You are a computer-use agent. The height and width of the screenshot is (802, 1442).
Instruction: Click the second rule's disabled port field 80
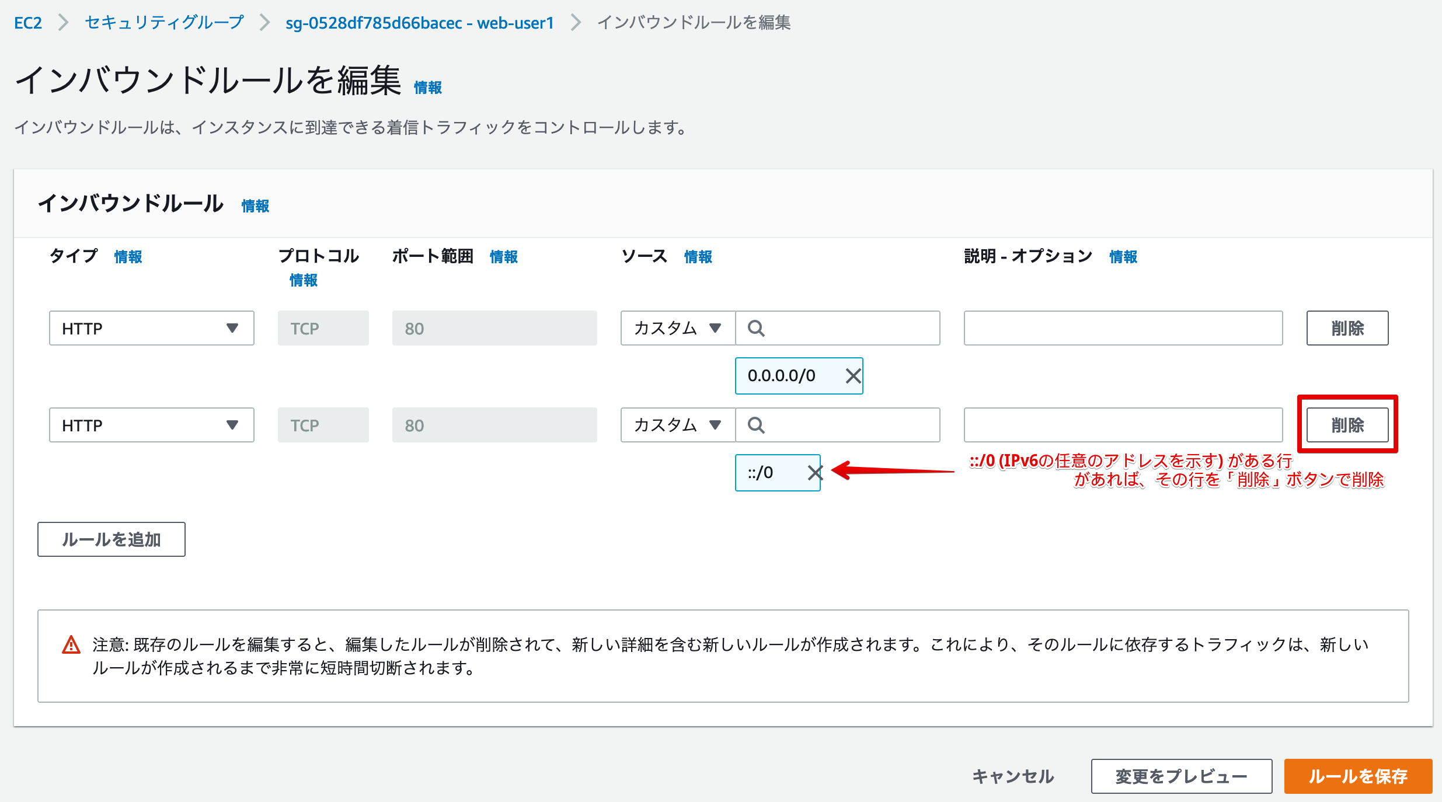[x=494, y=425]
